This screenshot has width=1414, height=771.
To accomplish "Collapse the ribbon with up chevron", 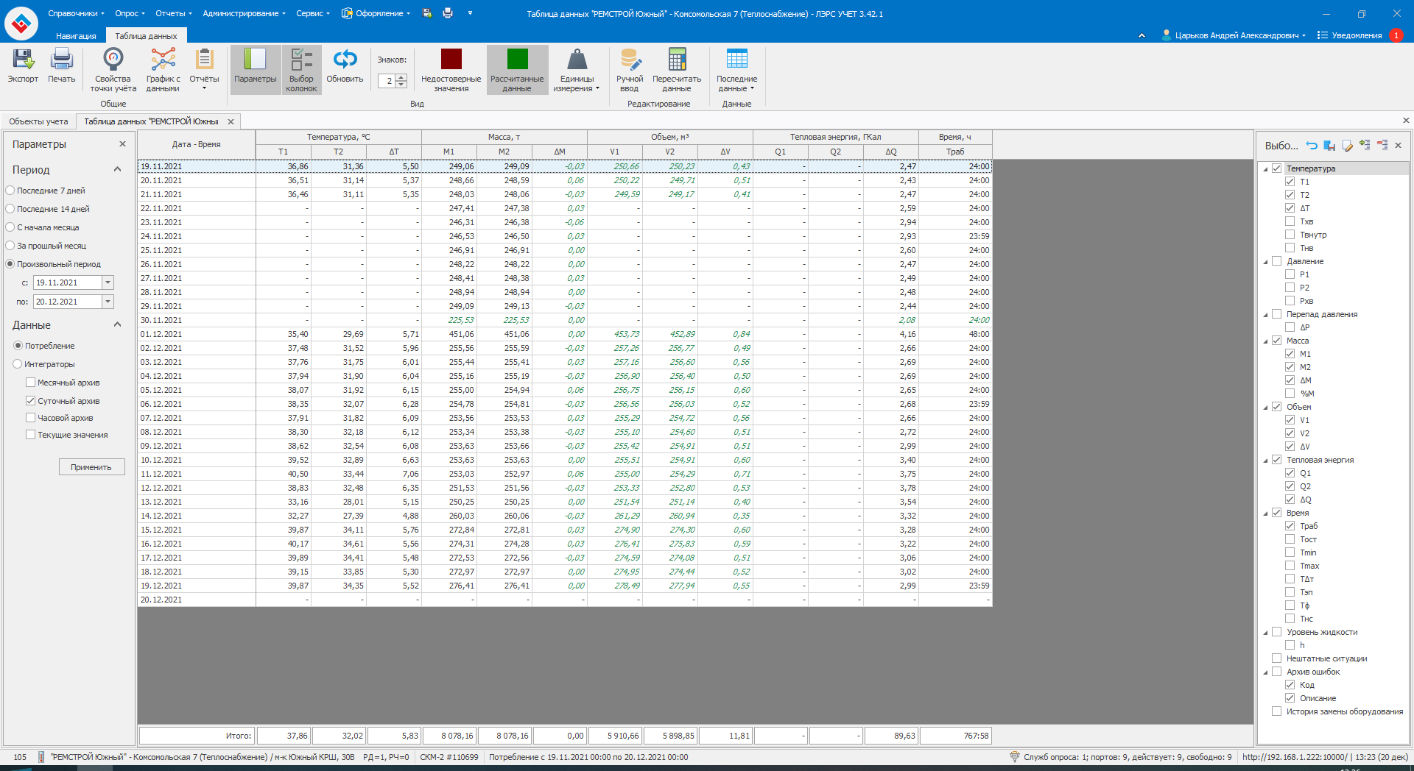I will [1142, 35].
